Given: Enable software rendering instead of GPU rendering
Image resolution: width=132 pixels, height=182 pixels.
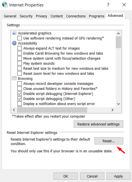Looking at the screenshot, I should click(x=20, y=38).
